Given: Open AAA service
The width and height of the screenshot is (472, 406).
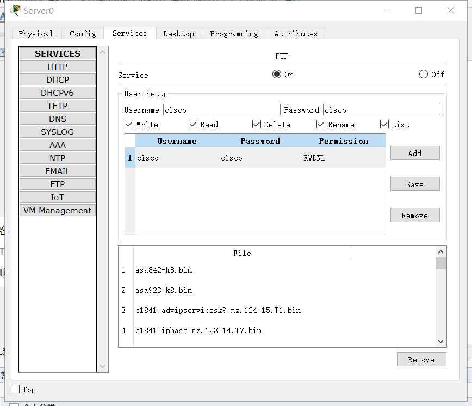Looking at the screenshot, I should 58,145.
